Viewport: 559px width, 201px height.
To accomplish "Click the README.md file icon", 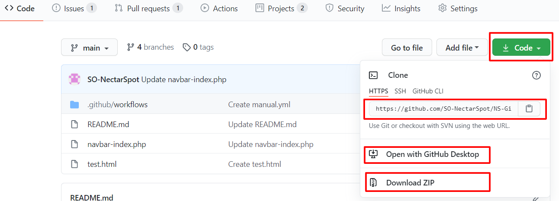I will pos(74,124).
